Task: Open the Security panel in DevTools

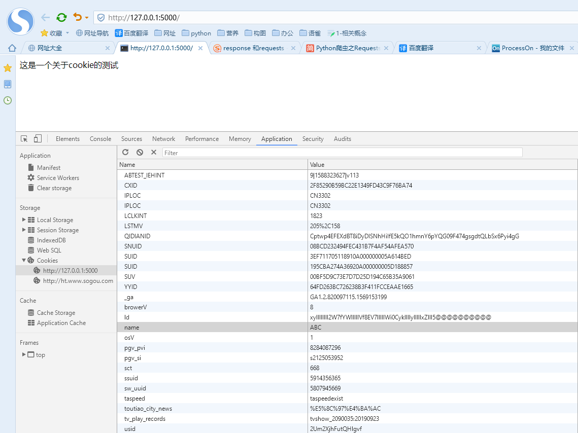Action: [313, 139]
